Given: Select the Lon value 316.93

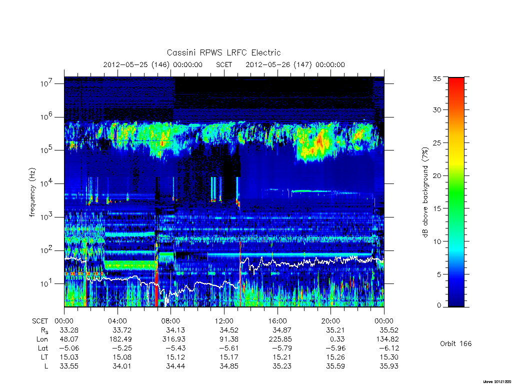Looking at the screenshot, I should [x=173, y=339].
